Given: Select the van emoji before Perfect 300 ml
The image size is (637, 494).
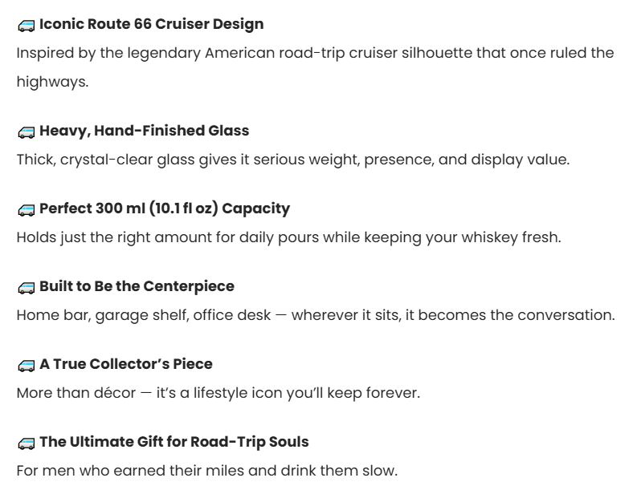Looking at the screenshot, I should (x=27, y=209).
